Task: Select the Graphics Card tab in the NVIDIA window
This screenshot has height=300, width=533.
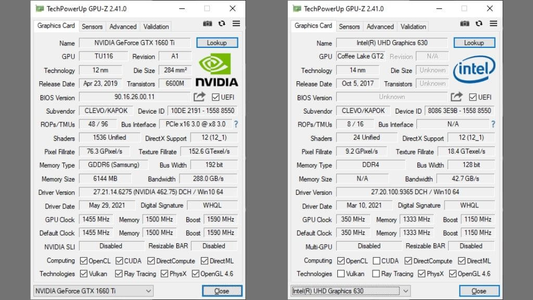Action: click(56, 26)
